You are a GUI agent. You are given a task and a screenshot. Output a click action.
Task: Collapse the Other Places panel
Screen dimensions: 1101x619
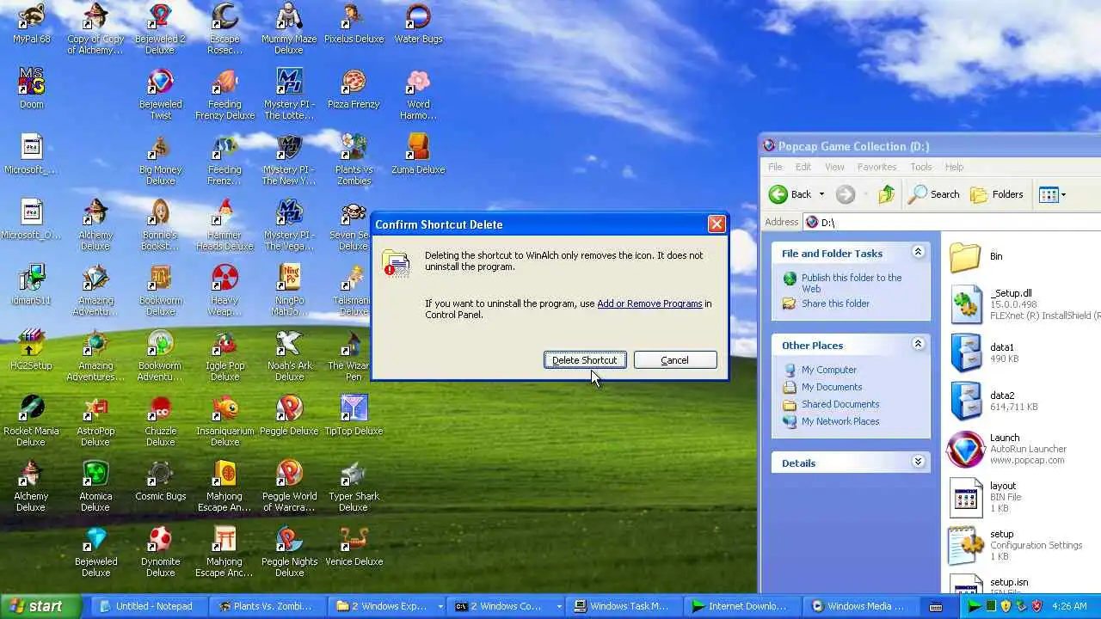click(x=918, y=344)
